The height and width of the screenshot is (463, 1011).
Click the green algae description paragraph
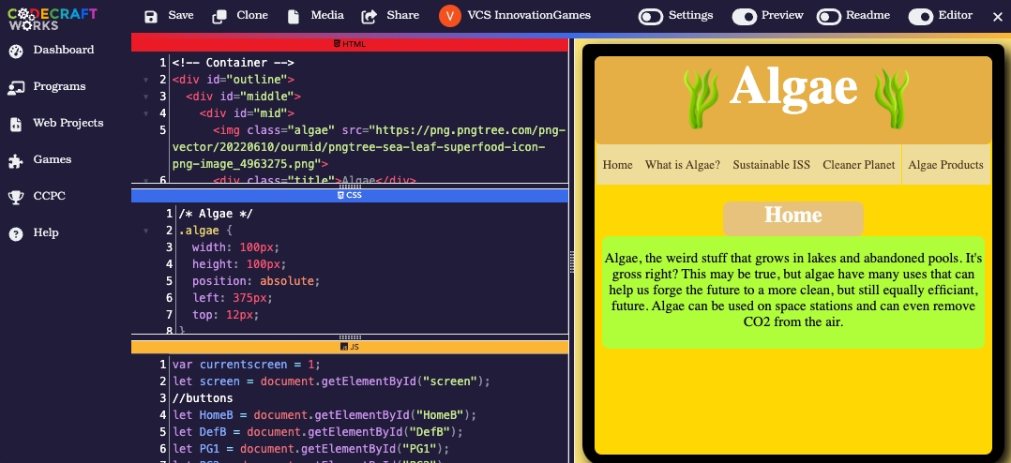pos(793,291)
